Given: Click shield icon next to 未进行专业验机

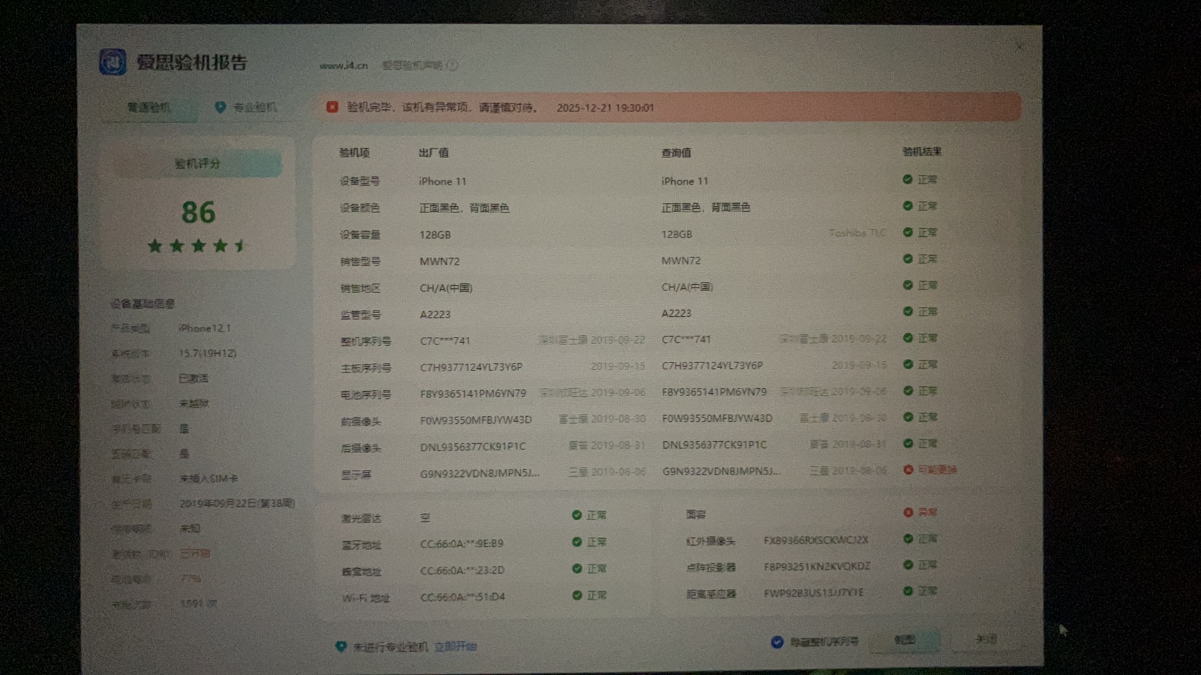Looking at the screenshot, I should click(x=341, y=646).
